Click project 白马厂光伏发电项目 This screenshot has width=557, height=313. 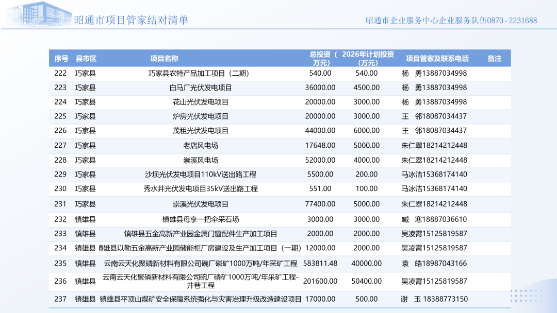[200, 88]
